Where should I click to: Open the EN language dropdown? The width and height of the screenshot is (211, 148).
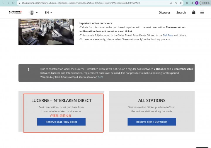[48, 13]
